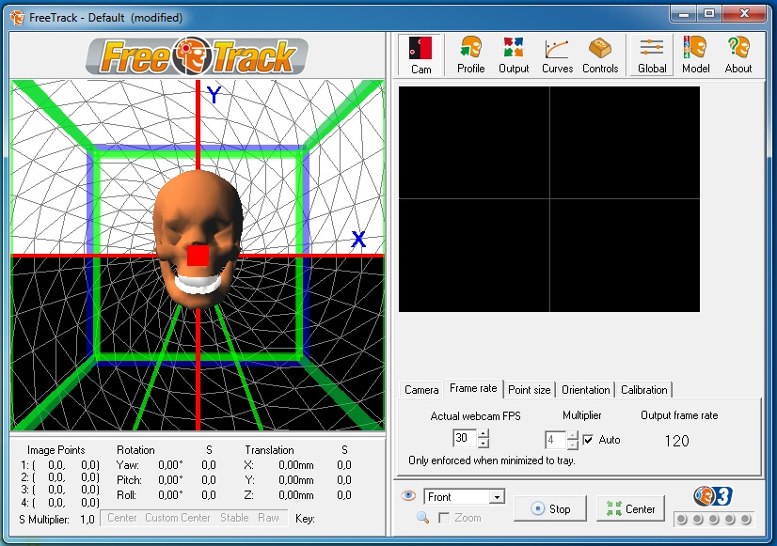Click the Pitch rotation value
This screenshot has width=777, height=546.
170,479
